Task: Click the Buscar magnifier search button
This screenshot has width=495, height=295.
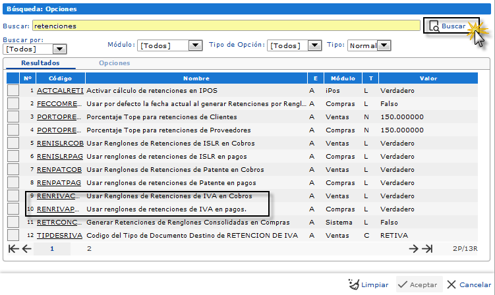Action: [448, 26]
